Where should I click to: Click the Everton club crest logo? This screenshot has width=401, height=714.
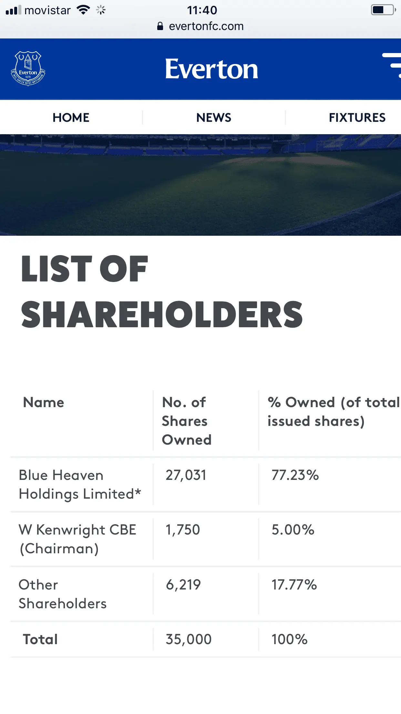[x=28, y=68]
